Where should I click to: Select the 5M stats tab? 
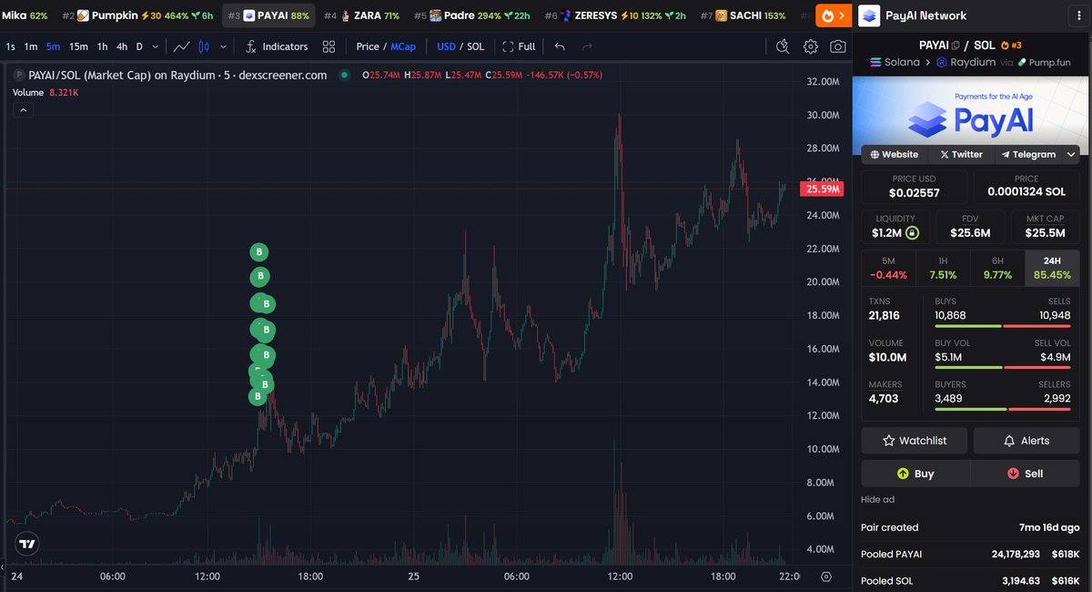click(x=888, y=268)
